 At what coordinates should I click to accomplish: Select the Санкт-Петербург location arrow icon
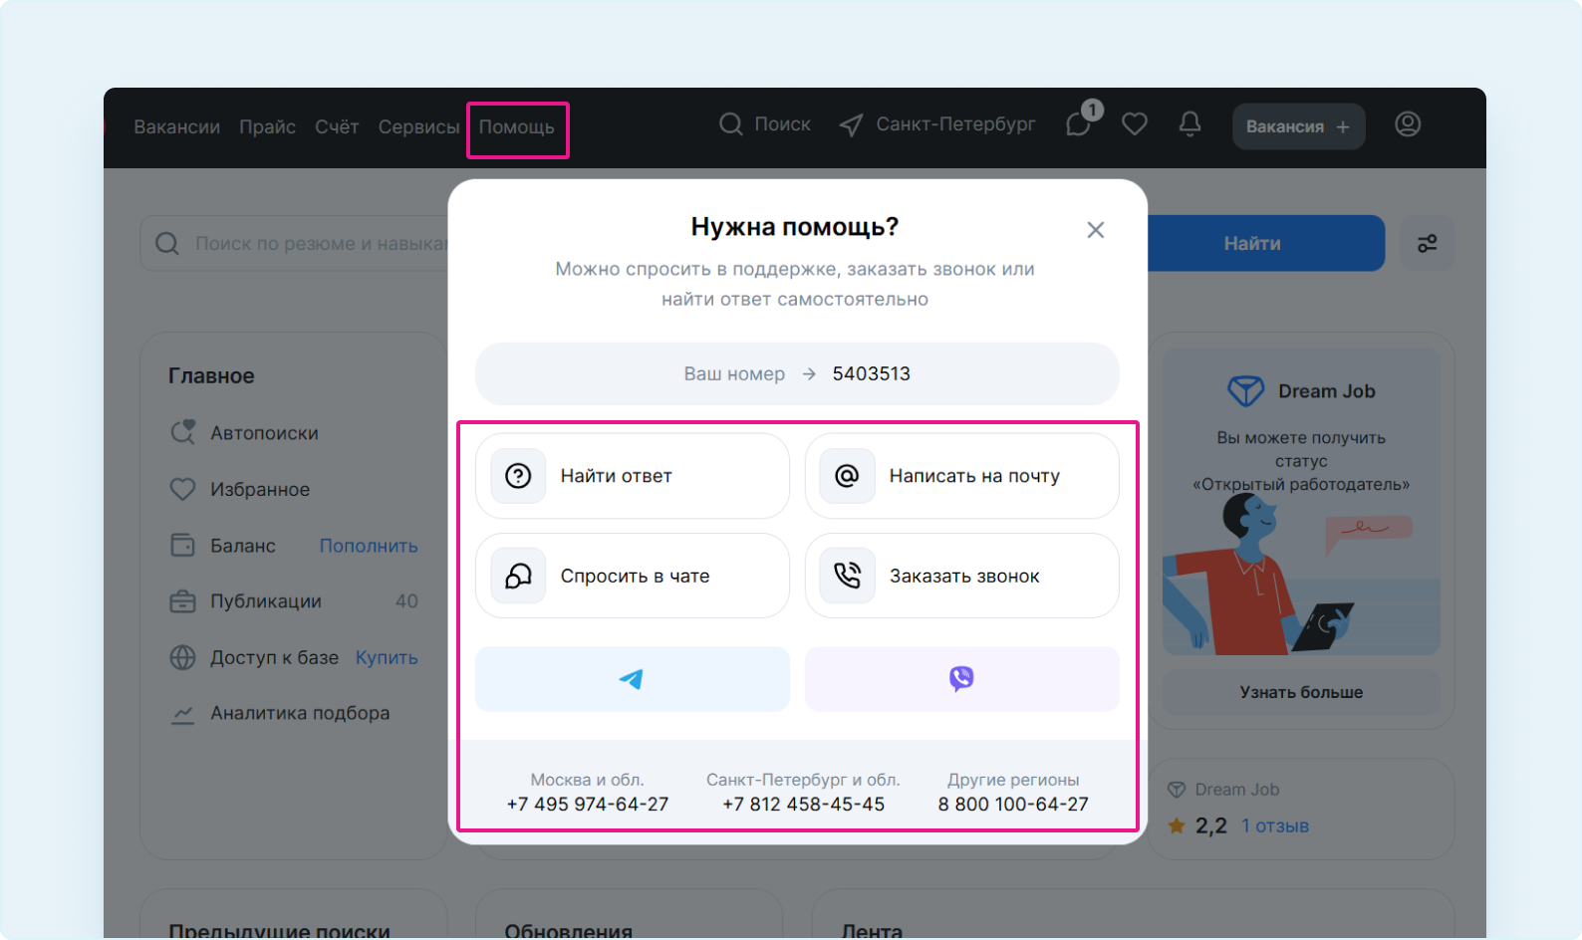(x=851, y=125)
